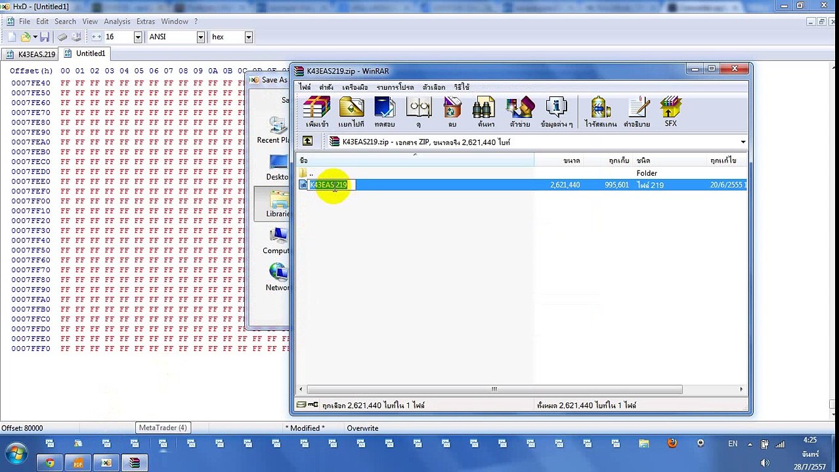
Task: Sort by ถูกเก็บ (Packed) column header
Action: tap(608, 161)
